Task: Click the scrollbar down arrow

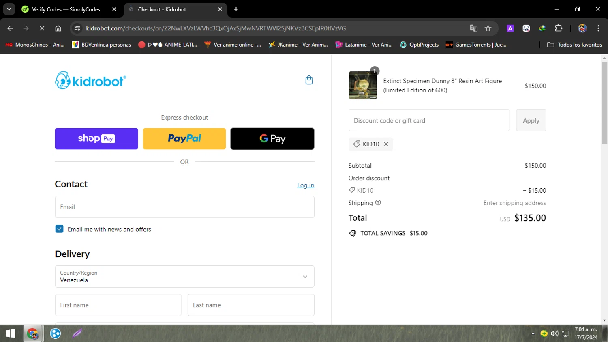Action: (x=604, y=320)
